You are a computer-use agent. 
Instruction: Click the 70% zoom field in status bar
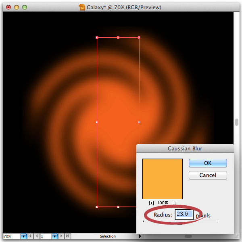(x=12, y=236)
